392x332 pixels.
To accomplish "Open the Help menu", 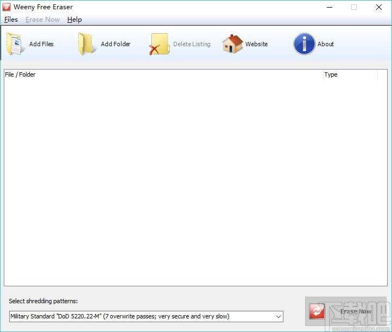I will point(74,20).
